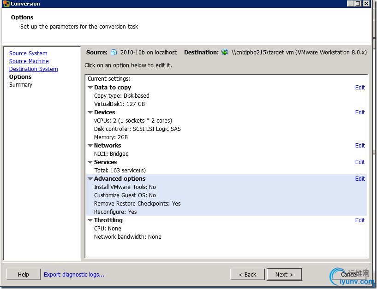The height and width of the screenshot is (289, 377).
Task: Click the destination path \\cnbjpbg215\target vm
Action: [x=262, y=53]
